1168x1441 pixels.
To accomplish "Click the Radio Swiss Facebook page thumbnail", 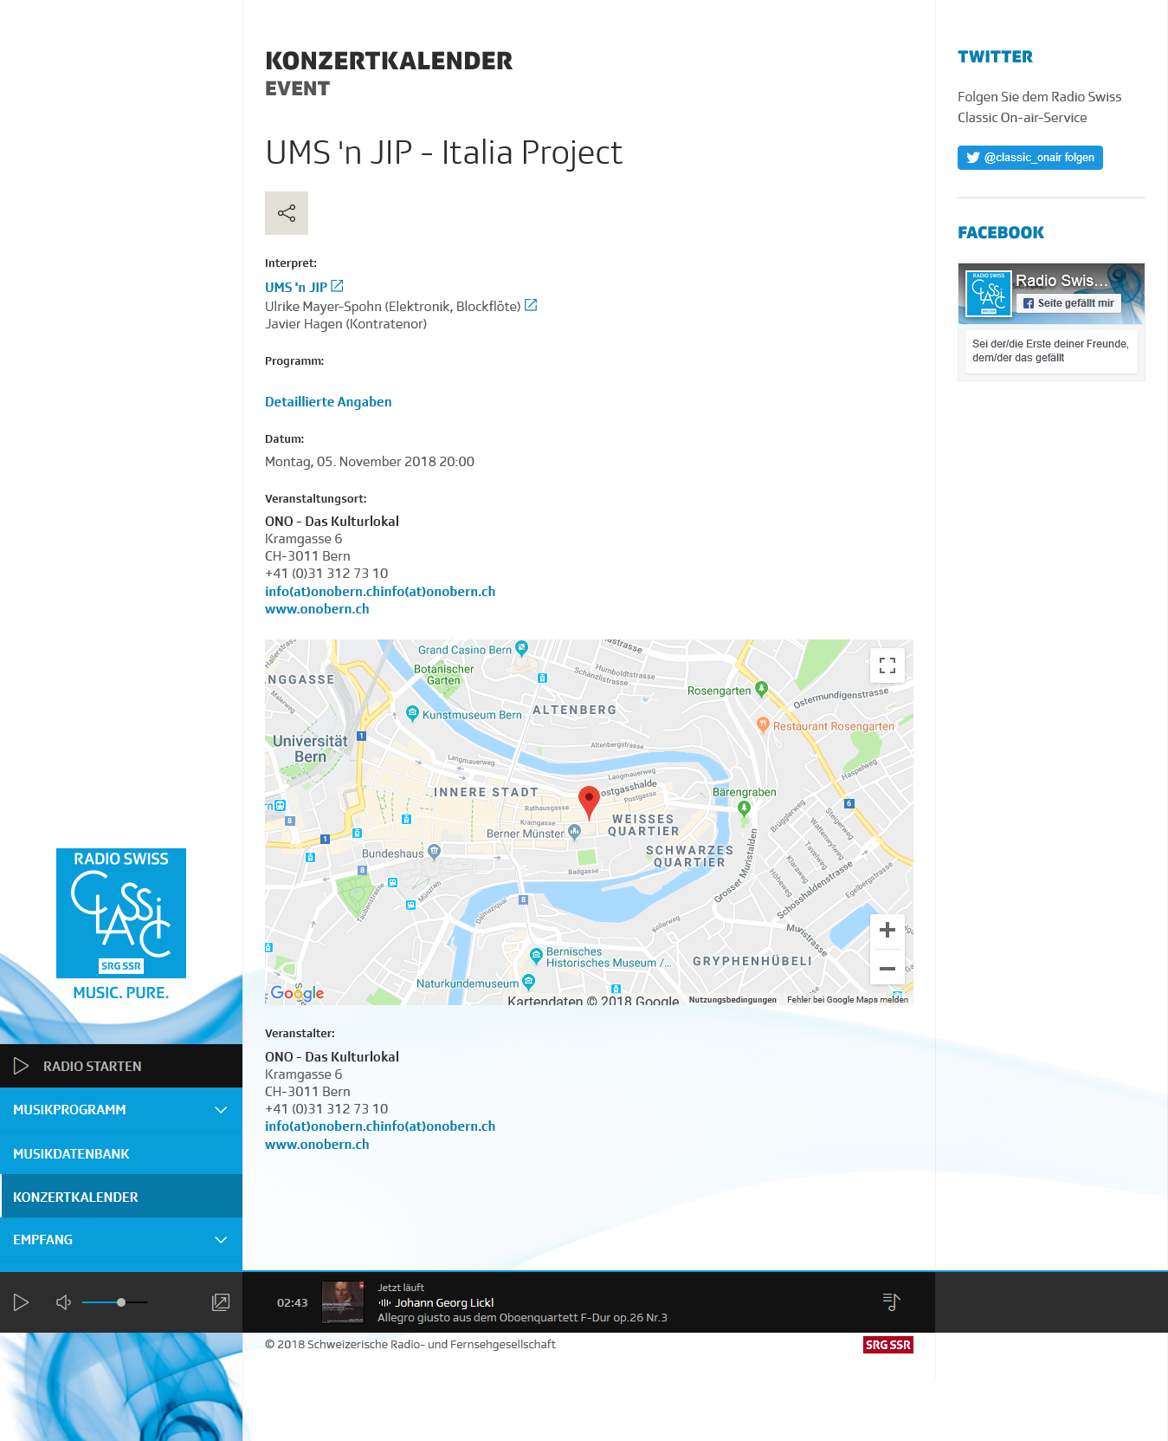I will pyautogui.click(x=989, y=294).
